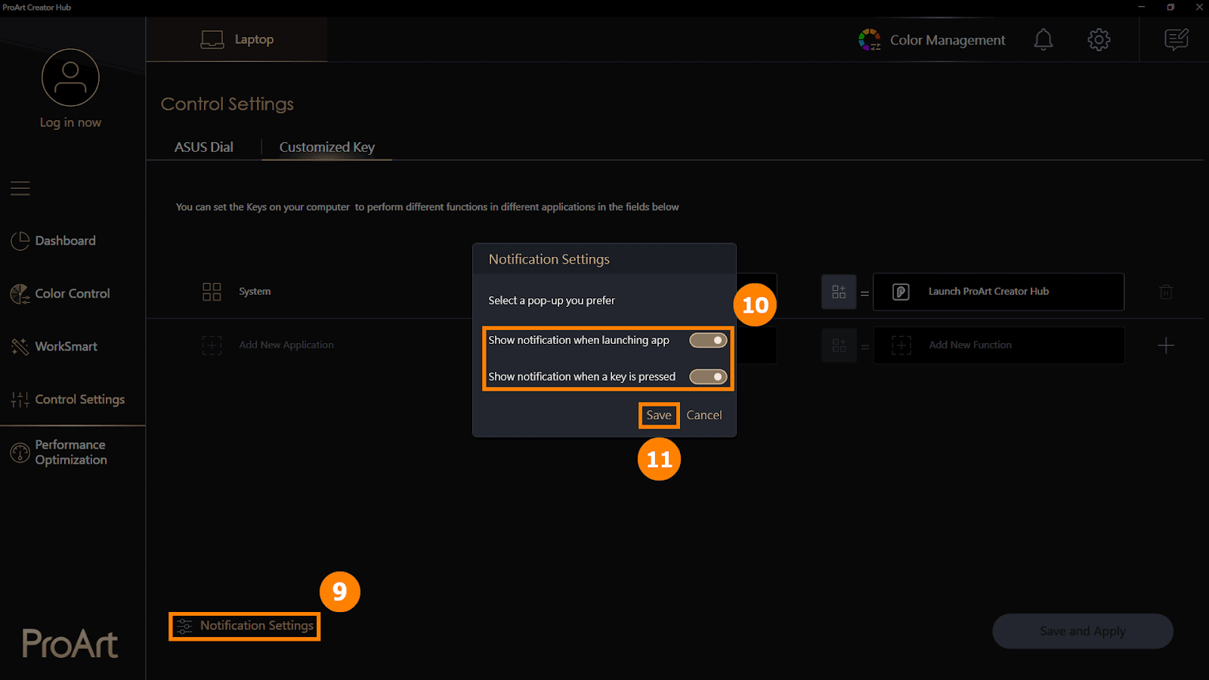
Task: Click the ProArt Creator Hub icon in function field
Action: pos(901,292)
